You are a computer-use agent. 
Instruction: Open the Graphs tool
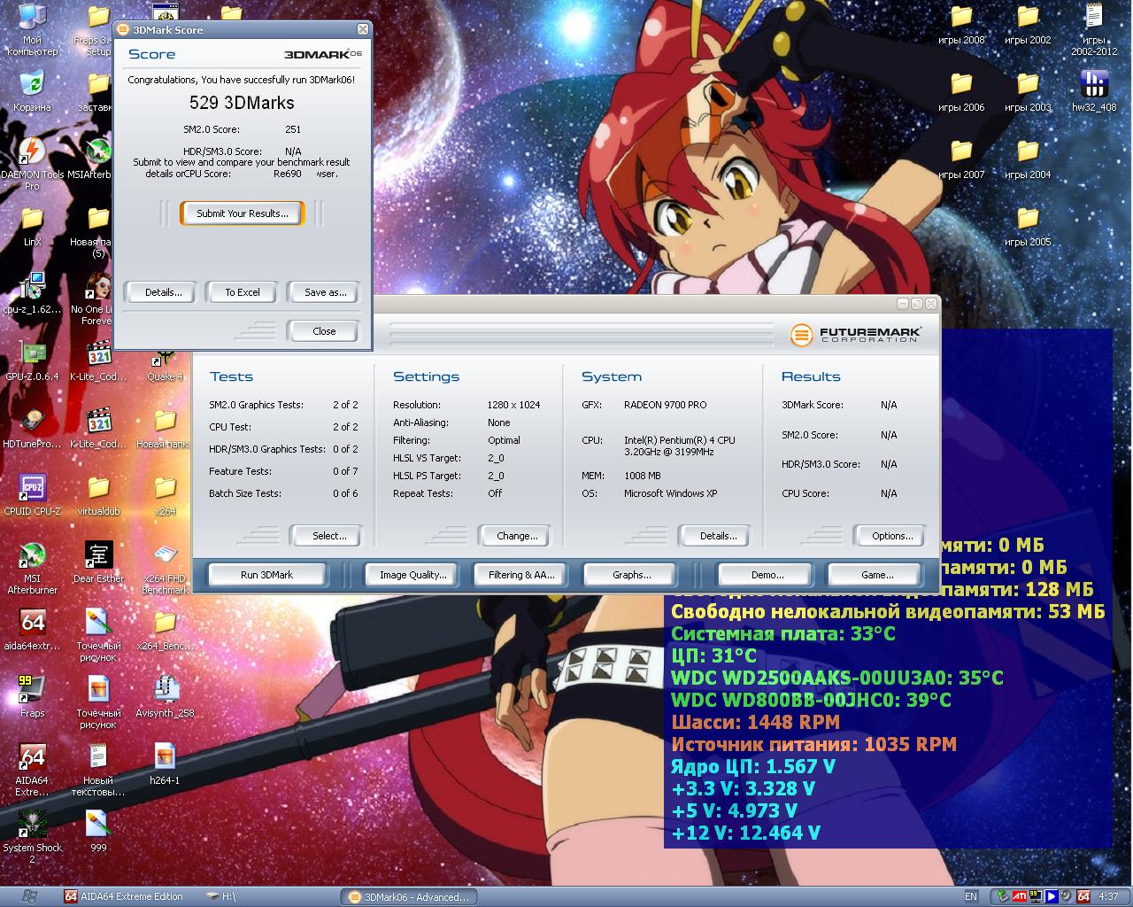631,575
